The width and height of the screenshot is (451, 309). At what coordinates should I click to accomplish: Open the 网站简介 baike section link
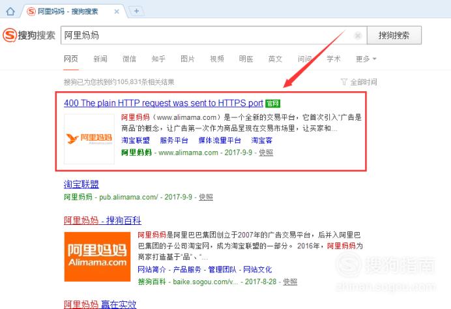click(x=152, y=270)
